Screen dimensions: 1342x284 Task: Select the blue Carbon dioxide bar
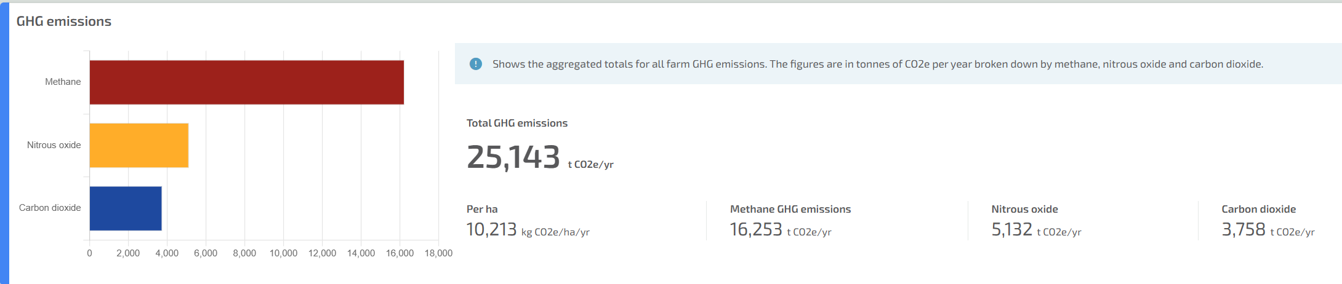[126, 208]
